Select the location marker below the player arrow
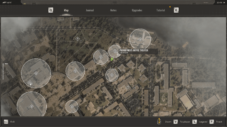The height and width of the screenshot is (127, 227). [x=112, y=75]
